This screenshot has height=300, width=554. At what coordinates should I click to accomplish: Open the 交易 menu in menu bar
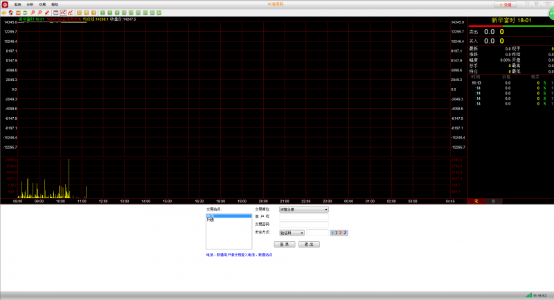point(42,5)
